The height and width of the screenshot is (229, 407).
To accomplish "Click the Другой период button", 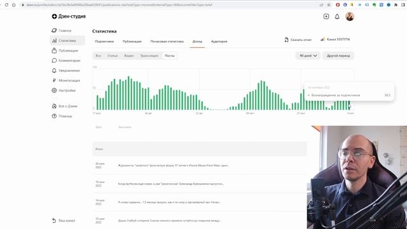I will (x=338, y=55).
